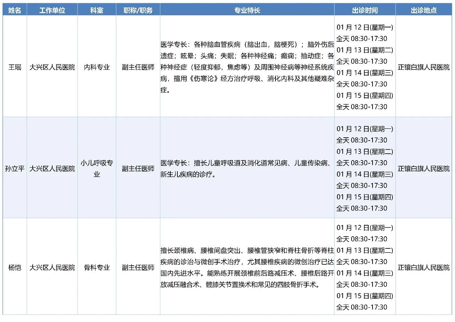
Task: Click 杨恺's specialty text about 颈椎病
Action: pyautogui.click(x=247, y=268)
